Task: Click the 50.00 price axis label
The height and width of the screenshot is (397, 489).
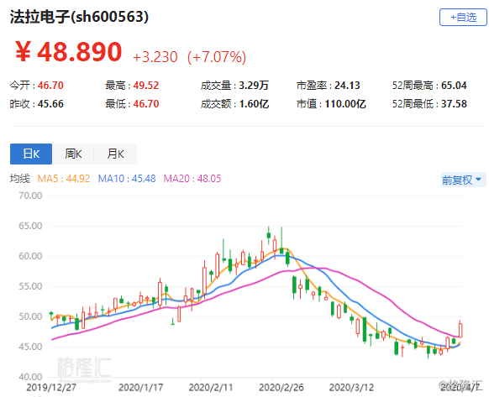Action: (x=30, y=316)
